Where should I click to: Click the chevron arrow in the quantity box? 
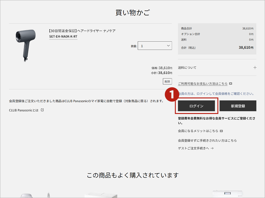point(168,46)
